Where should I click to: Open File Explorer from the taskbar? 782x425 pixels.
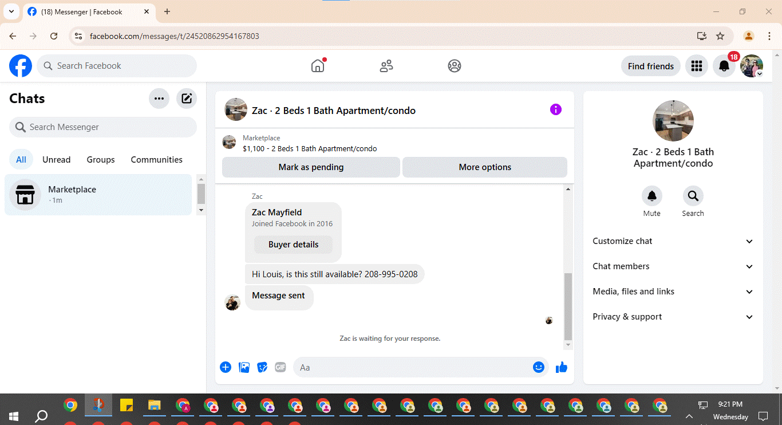(155, 406)
